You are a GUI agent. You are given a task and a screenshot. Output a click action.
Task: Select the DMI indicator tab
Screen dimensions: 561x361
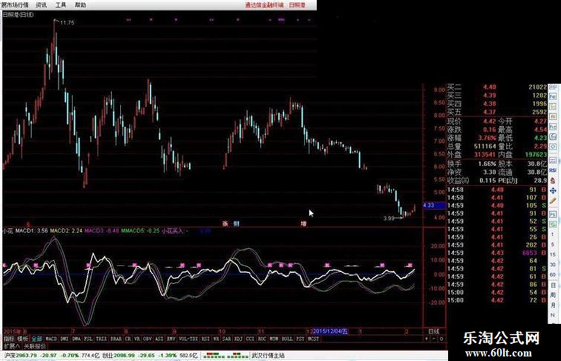click(x=65, y=338)
